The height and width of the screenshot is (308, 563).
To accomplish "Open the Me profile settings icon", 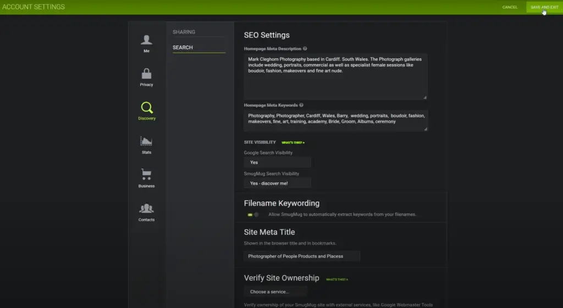I will pyautogui.click(x=146, y=40).
